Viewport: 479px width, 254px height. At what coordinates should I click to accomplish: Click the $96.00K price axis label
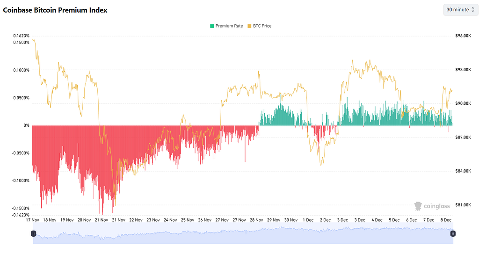coord(463,36)
